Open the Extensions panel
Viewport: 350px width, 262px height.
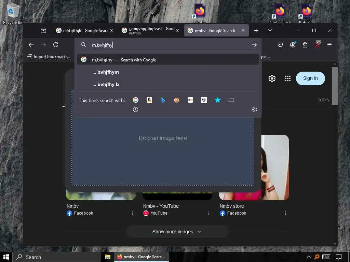pos(305,45)
